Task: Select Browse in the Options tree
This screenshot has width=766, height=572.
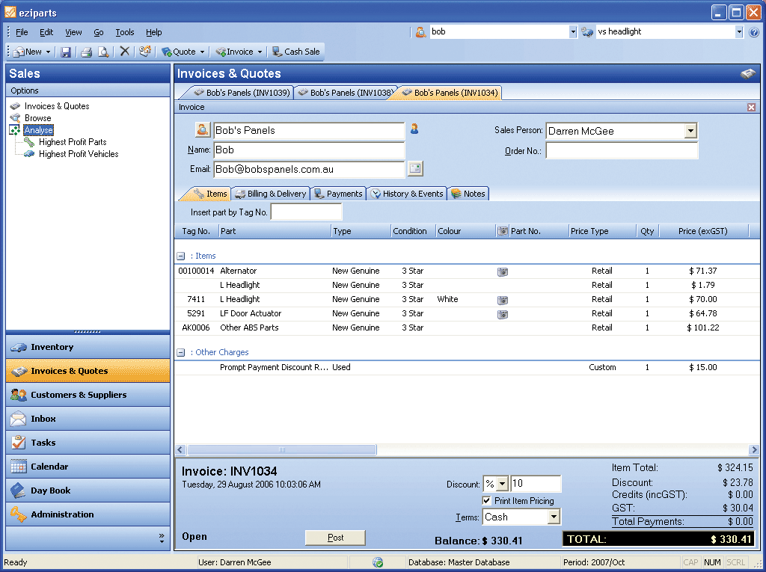Action: [x=37, y=118]
